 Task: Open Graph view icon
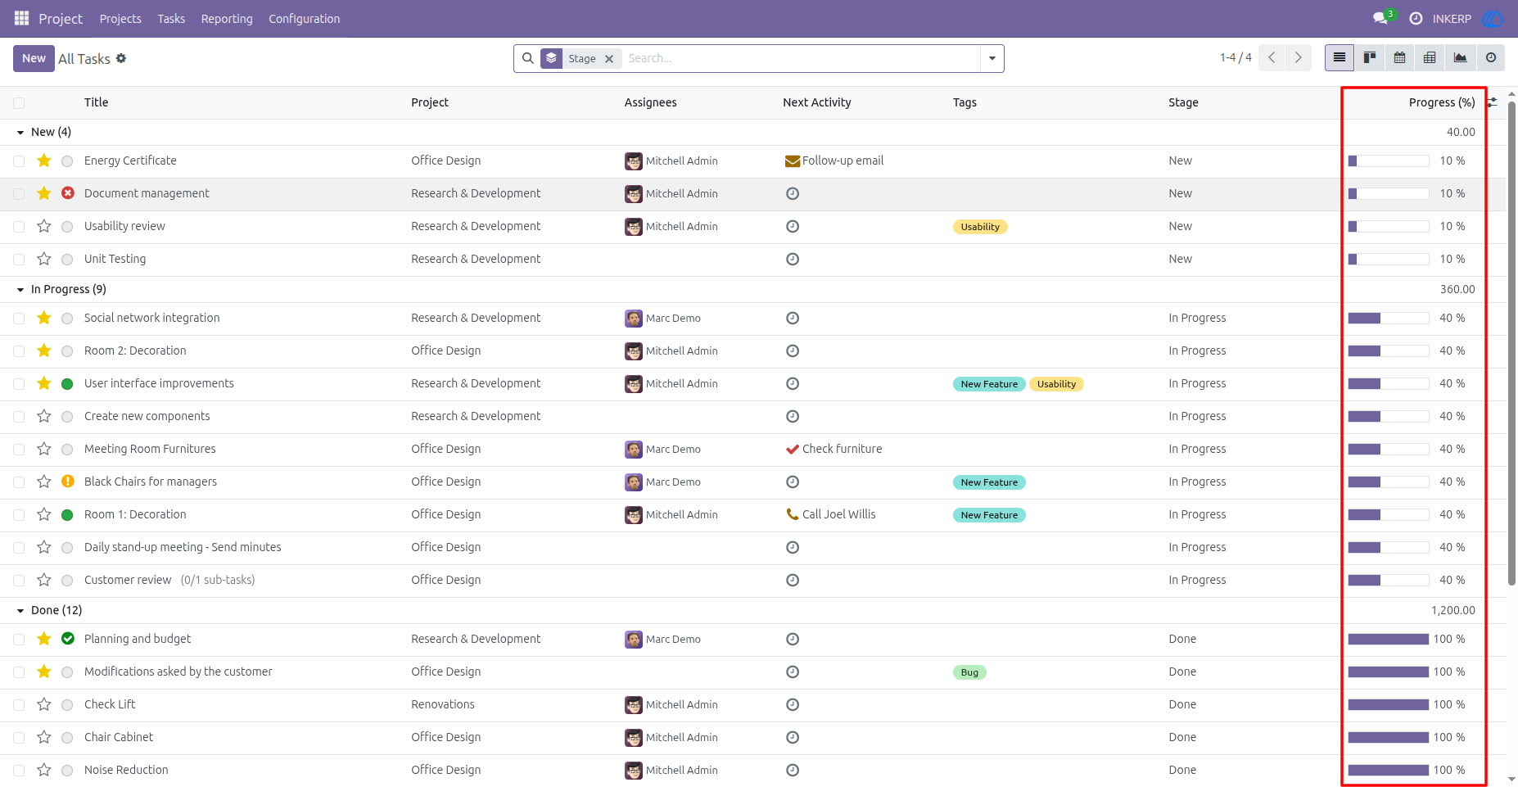pos(1460,58)
